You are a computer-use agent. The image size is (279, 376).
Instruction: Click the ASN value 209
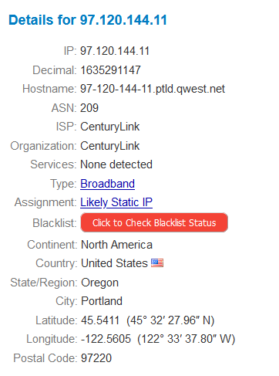[x=89, y=108]
